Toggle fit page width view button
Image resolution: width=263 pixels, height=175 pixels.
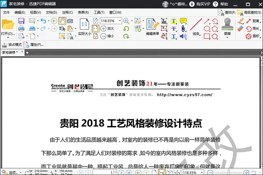pyautogui.click(x=95, y=28)
